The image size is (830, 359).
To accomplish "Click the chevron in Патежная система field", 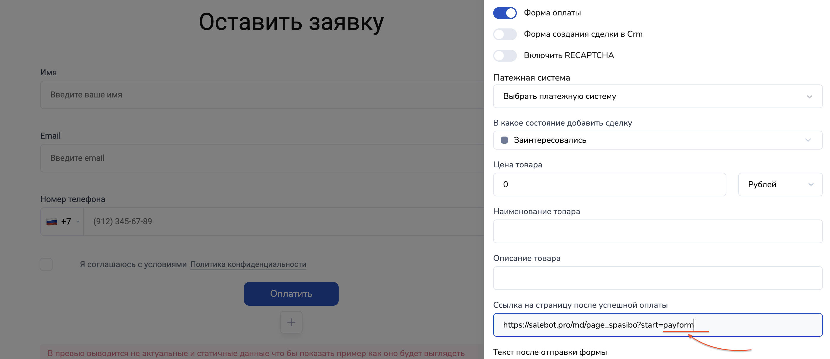I will [x=809, y=97].
